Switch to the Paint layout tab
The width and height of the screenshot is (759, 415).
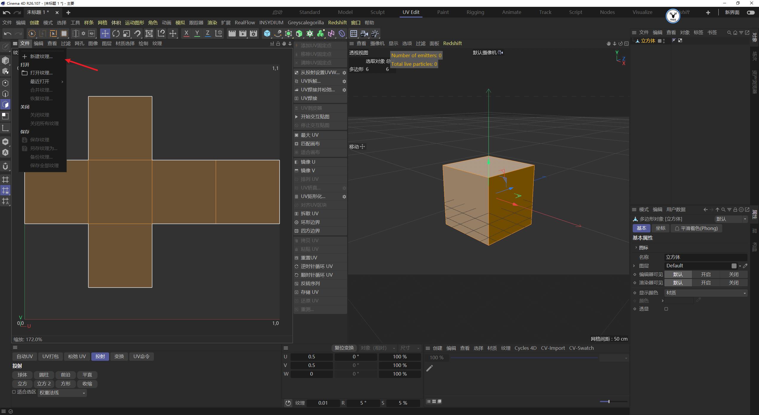(x=443, y=12)
